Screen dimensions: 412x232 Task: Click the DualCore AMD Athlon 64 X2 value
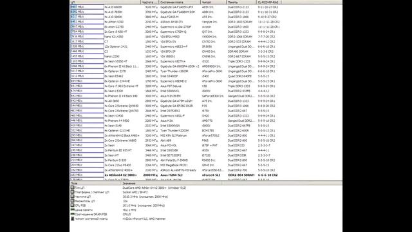pos(154,188)
